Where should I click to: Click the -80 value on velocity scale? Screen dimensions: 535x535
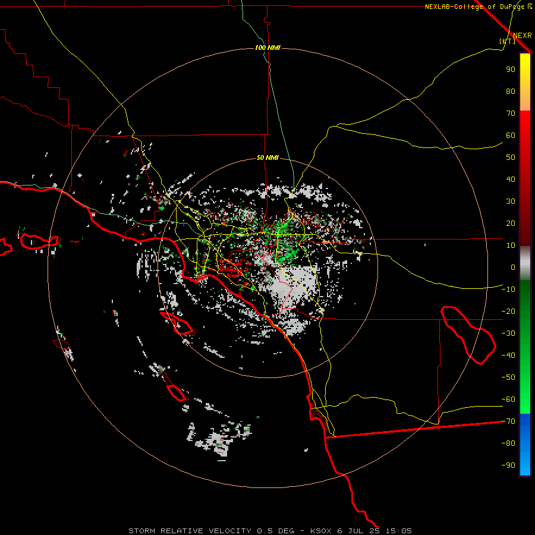[x=508, y=443]
